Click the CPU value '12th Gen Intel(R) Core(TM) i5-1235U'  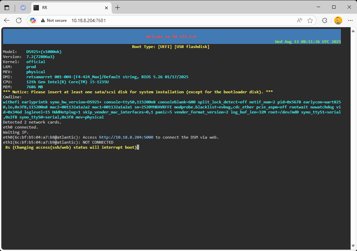[67, 82]
